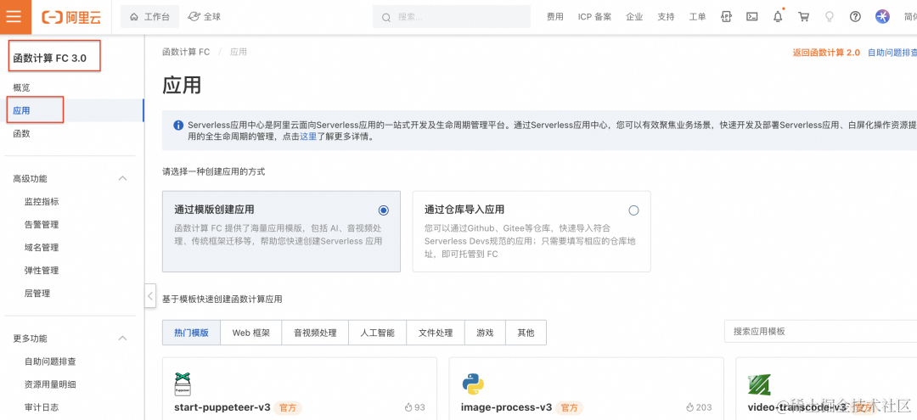Select the 通过模版创建应用 radio button

[x=383, y=210]
